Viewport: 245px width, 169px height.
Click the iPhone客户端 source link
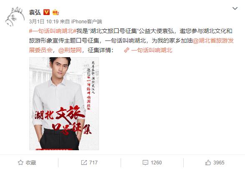(x=87, y=22)
